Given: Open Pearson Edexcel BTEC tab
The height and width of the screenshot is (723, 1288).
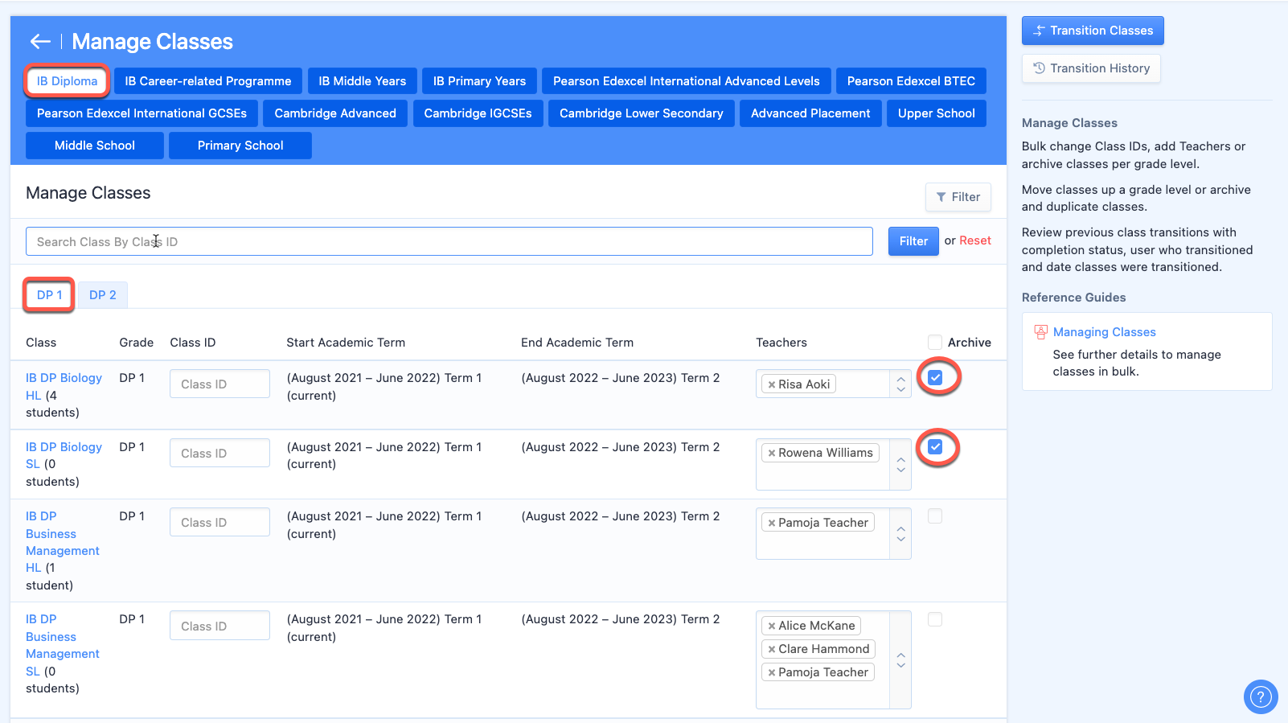Looking at the screenshot, I should pos(911,81).
